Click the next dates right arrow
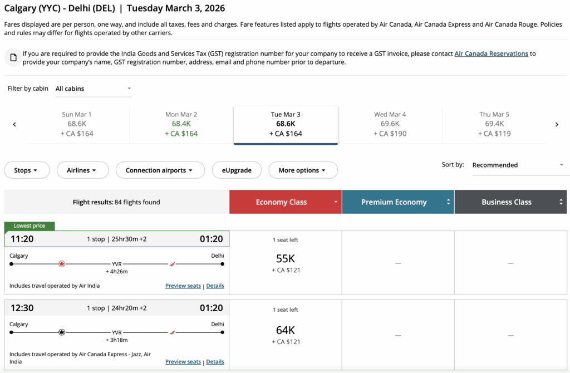Image resolution: width=570 pixels, height=373 pixels. (x=557, y=125)
